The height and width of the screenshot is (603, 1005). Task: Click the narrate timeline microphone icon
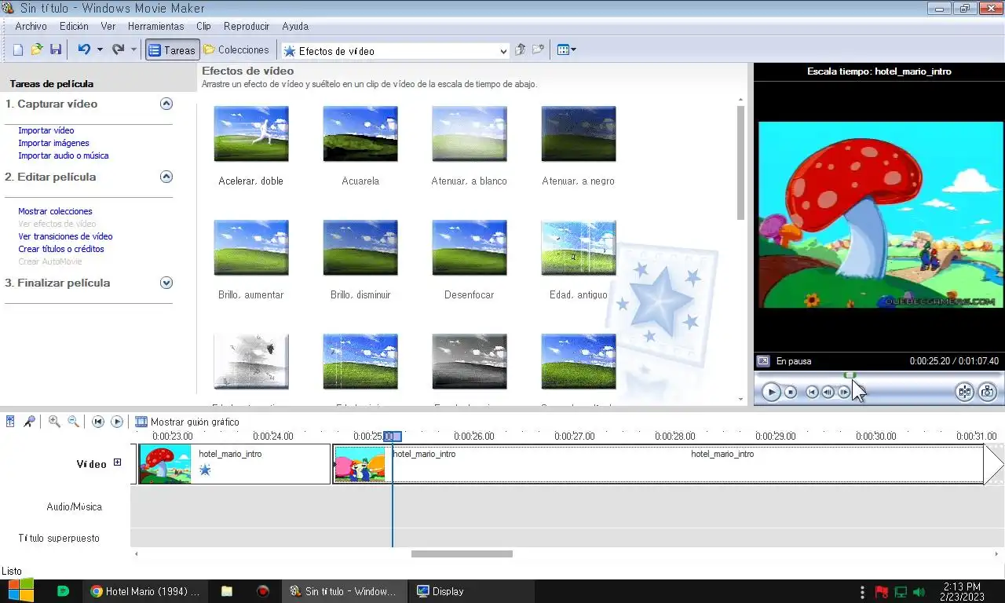click(29, 422)
